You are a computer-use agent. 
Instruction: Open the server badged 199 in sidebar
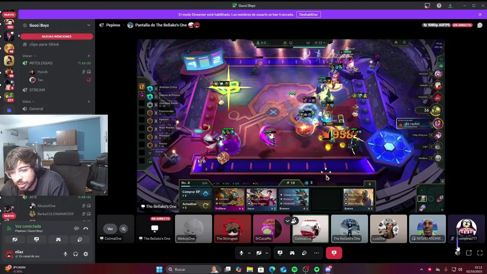click(9, 24)
